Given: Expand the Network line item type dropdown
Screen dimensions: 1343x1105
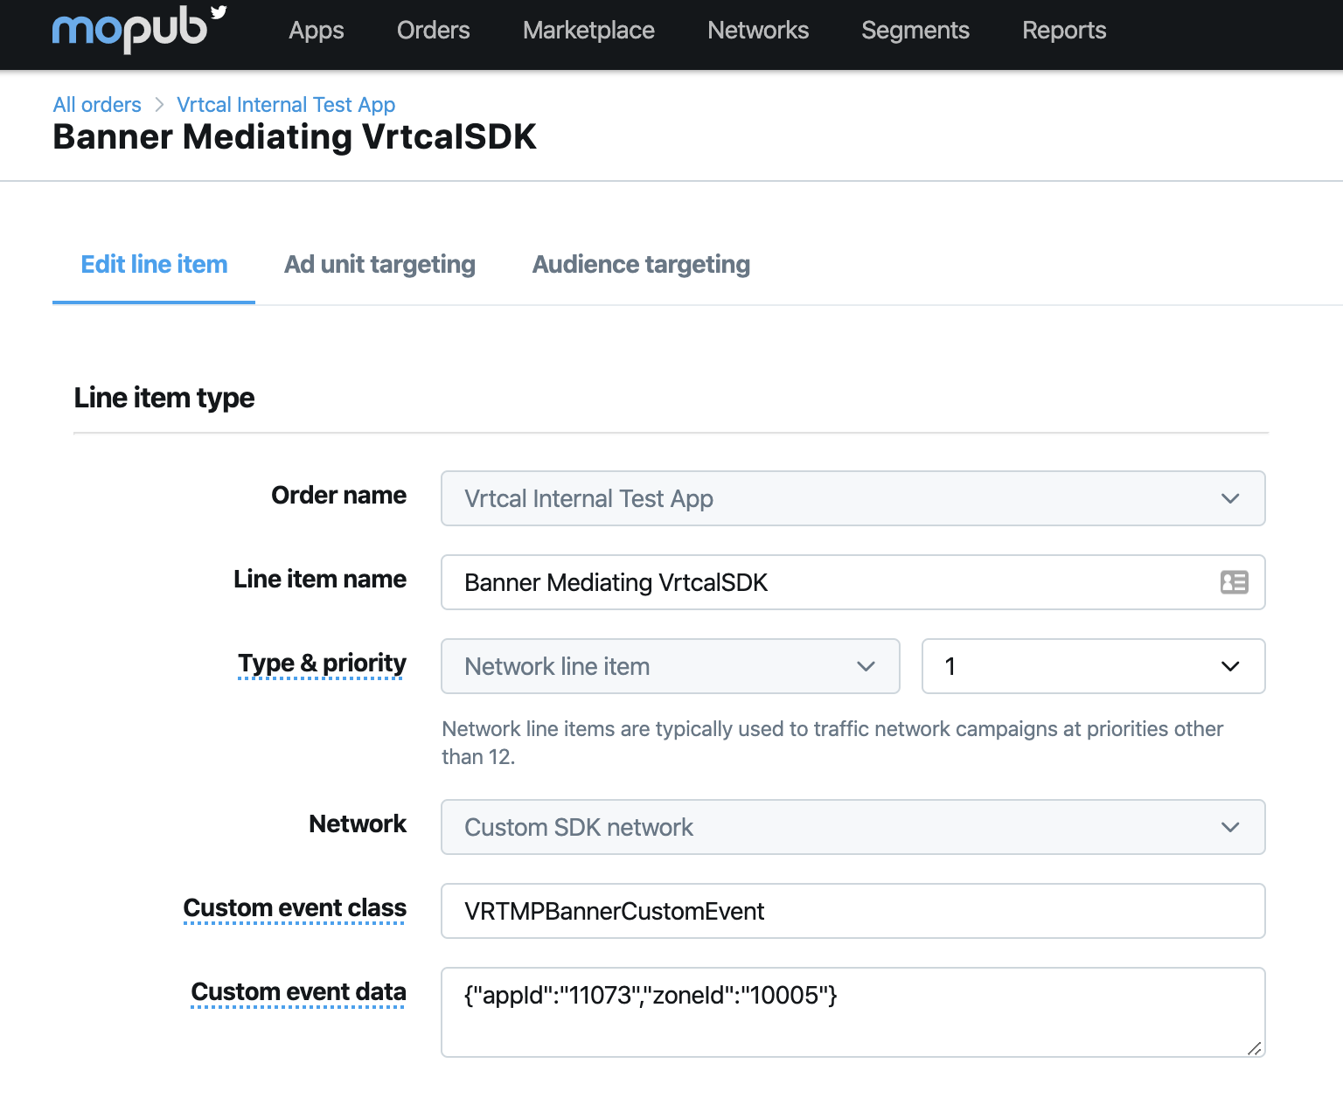Looking at the screenshot, I should click(670, 666).
